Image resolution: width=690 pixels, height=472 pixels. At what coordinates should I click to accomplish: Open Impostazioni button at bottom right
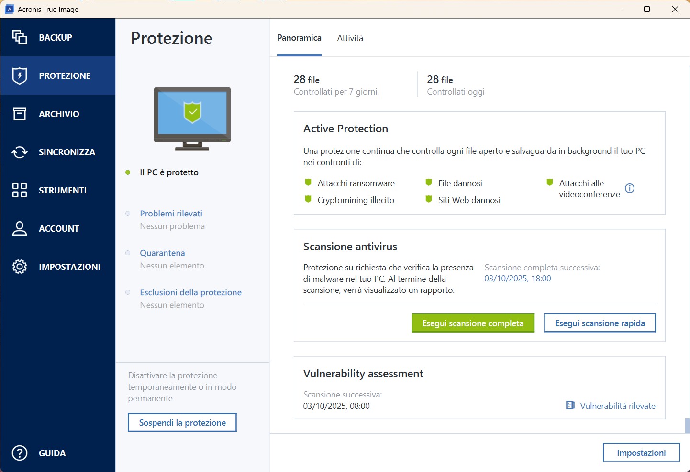(x=641, y=453)
